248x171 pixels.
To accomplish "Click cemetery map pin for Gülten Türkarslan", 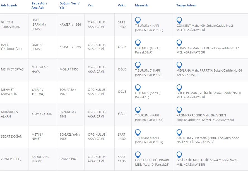I will pos(138,20).
